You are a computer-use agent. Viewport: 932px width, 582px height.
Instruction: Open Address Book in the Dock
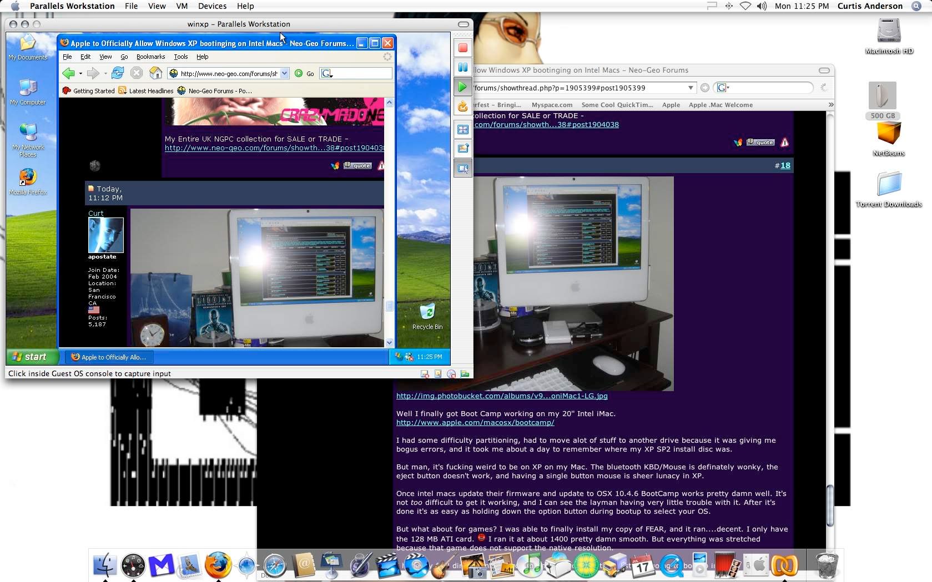pos(303,565)
